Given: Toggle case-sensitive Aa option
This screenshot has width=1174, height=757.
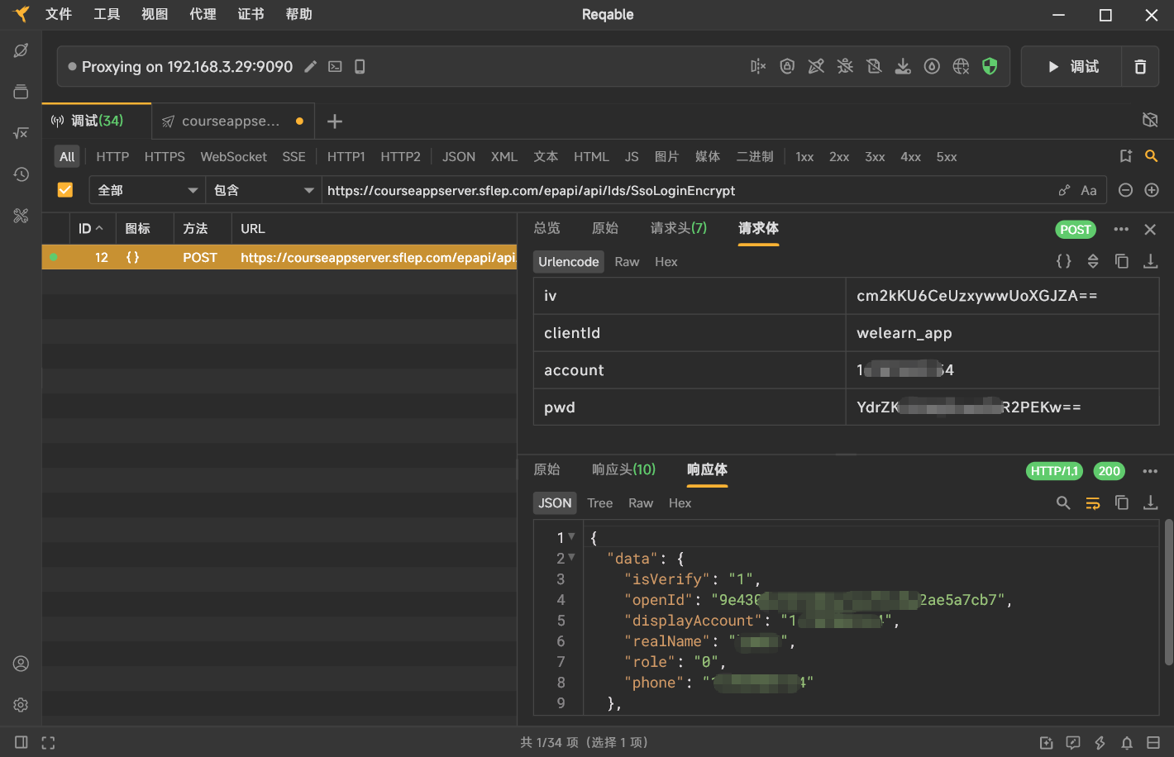Looking at the screenshot, I should pyautogui.click(x=1089, y=190).
